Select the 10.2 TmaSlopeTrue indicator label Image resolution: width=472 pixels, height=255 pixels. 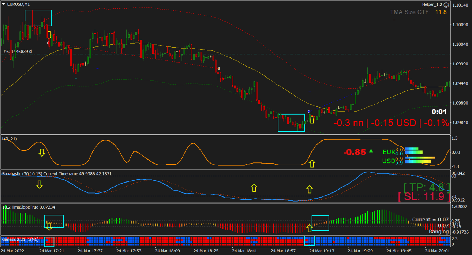pos(29,207)
